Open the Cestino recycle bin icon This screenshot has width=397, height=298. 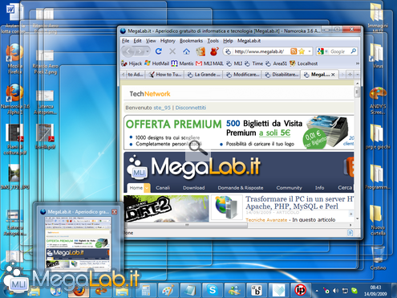pyautogui.click(x=378, y=257)
